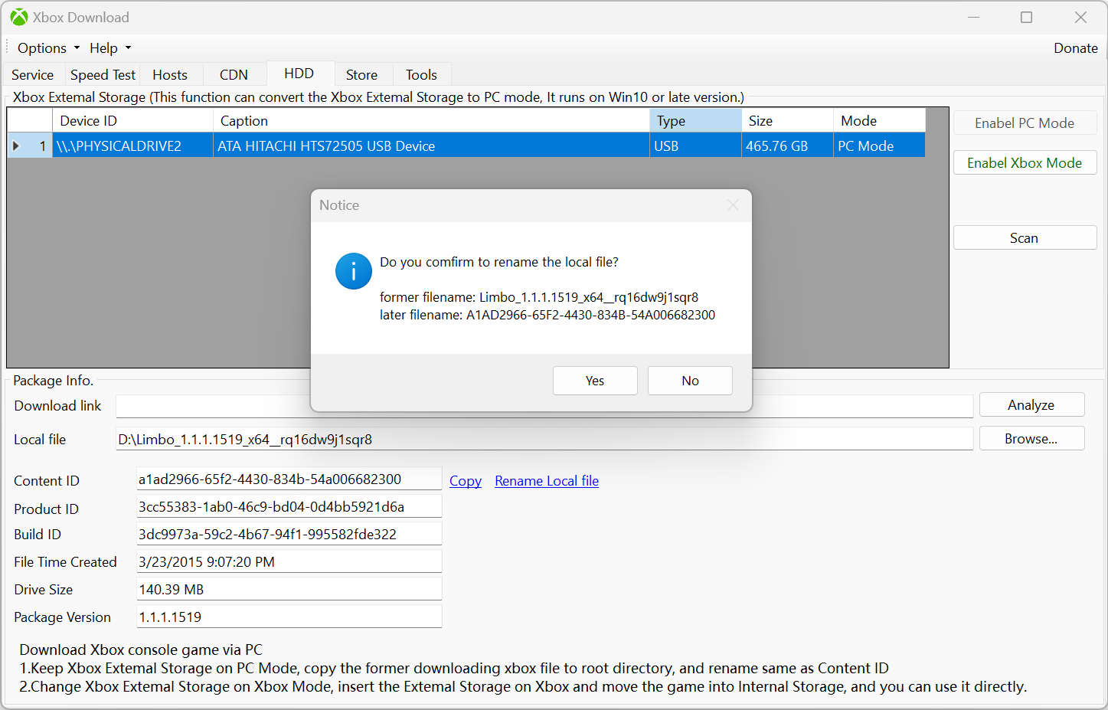Switch to the Speed Test tab
Screen dimensions: 1108x710
[103, 75]
